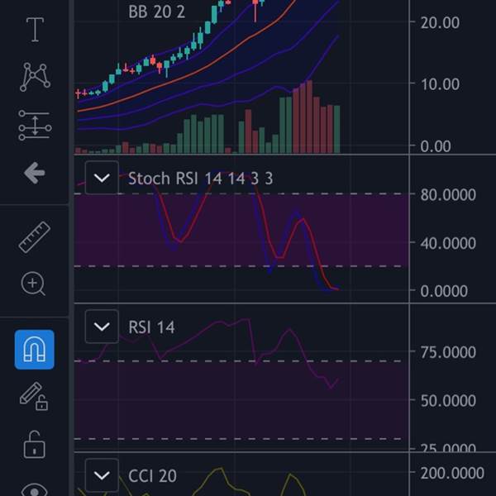This screenshot has width=496, height=496.
Task: Click the CCI 20 indicator label
Action: (x=152, y=476)
